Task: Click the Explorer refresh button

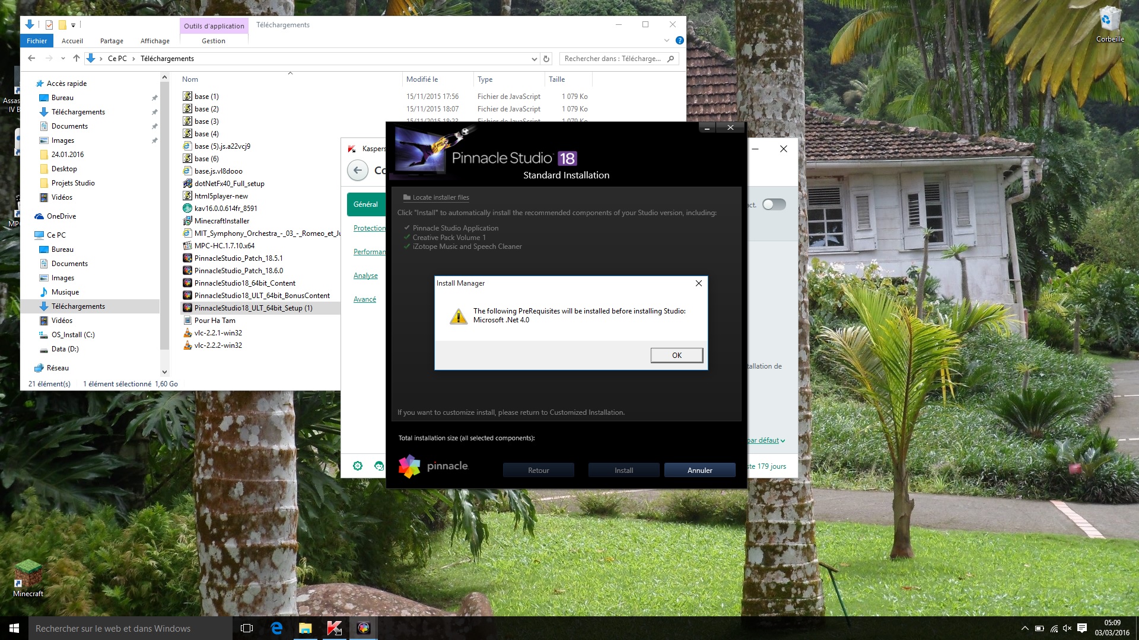Action: [546, 59]
